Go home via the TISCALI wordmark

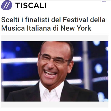click(x=31, y=5)
